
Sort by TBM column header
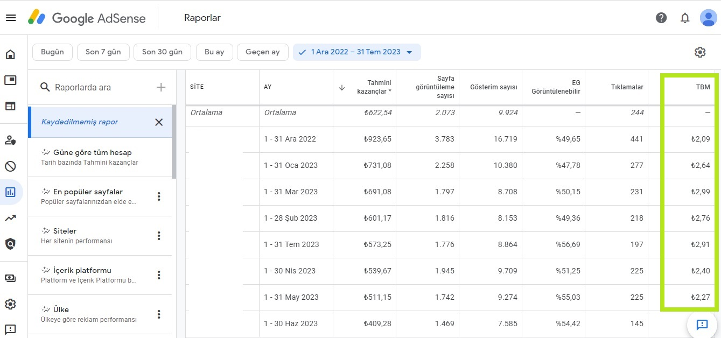pyautogui.click(x=703, y=87)
